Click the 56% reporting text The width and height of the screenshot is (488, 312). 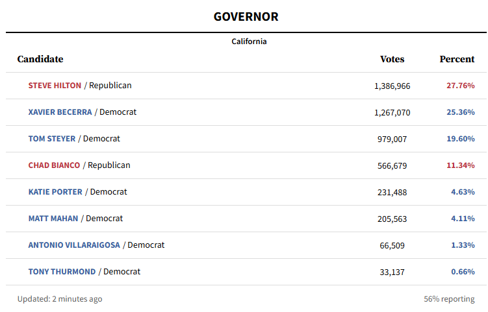(449, 299)
